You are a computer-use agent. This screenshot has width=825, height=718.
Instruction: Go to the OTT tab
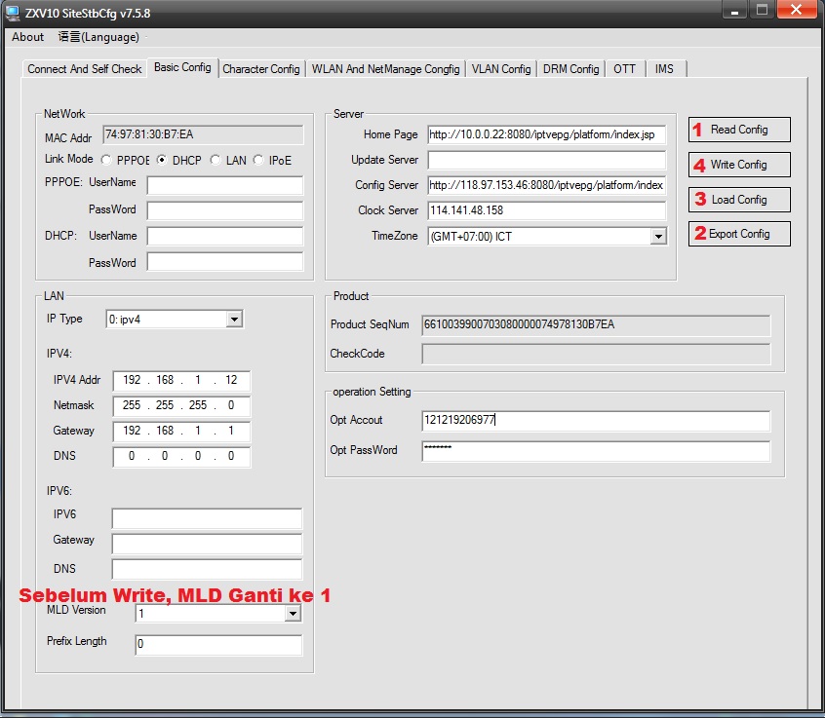point(624,69)
